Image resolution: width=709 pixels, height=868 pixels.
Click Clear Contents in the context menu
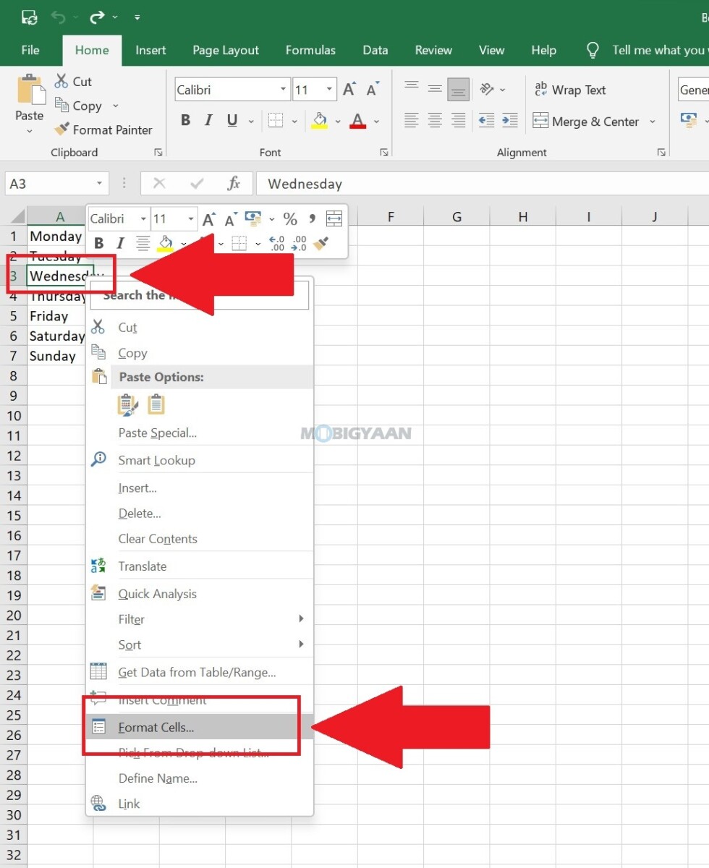[x=158, y=539]
